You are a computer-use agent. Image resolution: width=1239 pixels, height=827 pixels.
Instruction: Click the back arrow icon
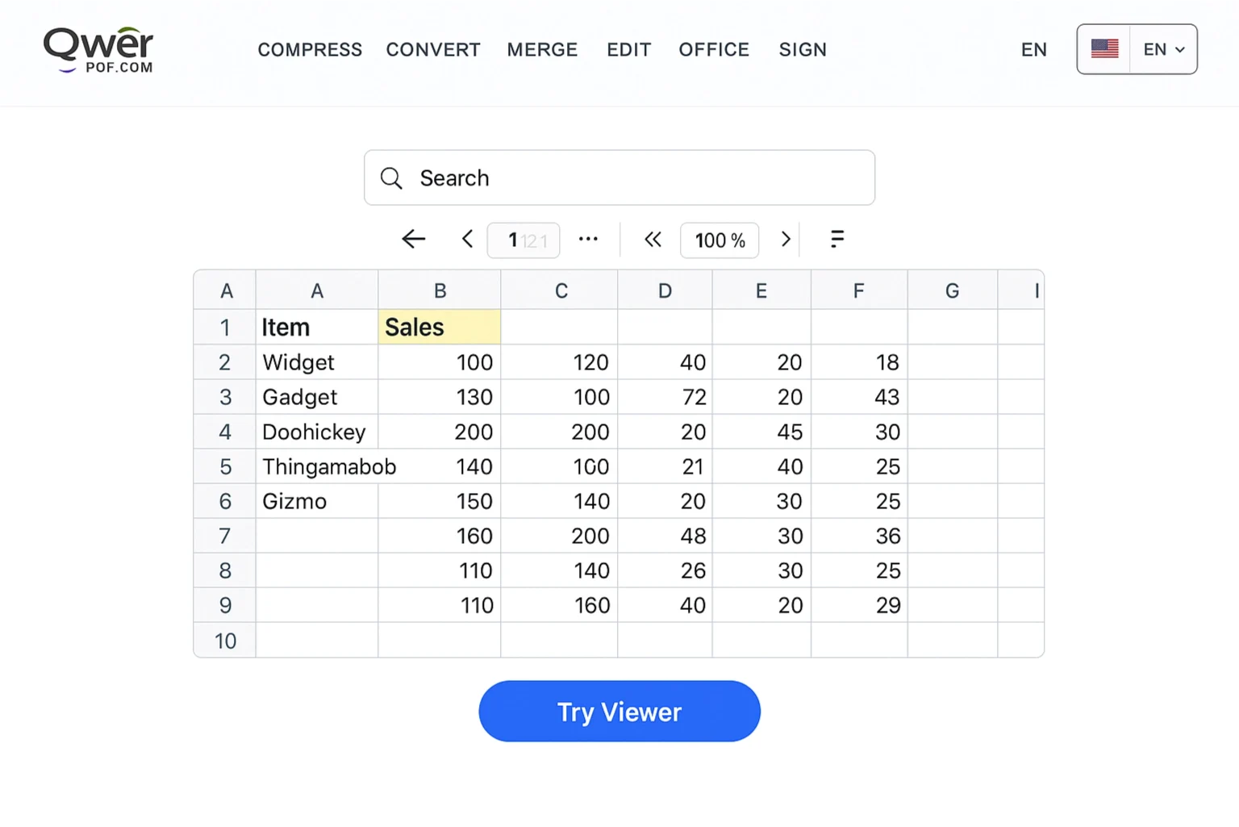[x=413, y=240]
